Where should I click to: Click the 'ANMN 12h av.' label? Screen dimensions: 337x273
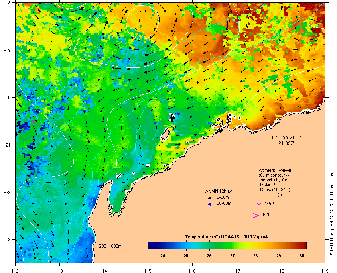pyautogui.click(x=219, y=191)
